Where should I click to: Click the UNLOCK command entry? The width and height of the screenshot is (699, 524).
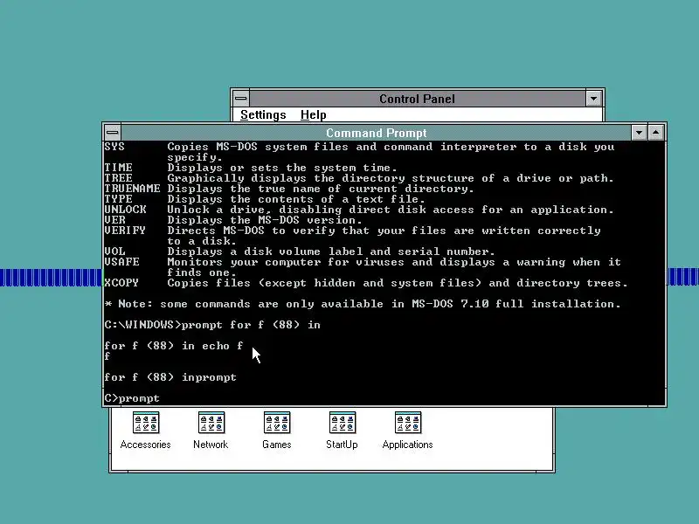coord(359,210)
